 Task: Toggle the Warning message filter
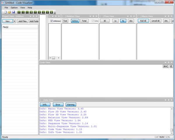pyautogui.click(x=71, y=104)
